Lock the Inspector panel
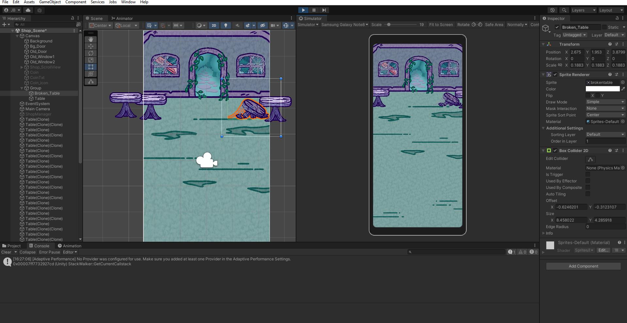The height and width of the screenshot is (323, 627). [617, 18]
